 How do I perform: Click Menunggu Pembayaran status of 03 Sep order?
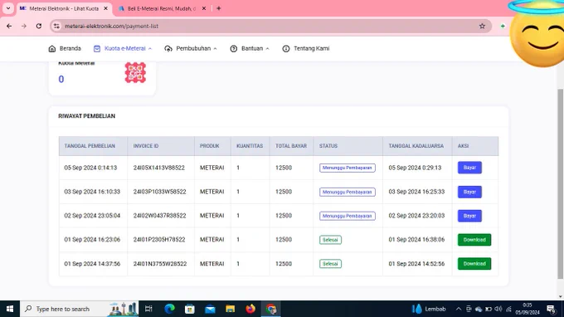click(347, 192)
